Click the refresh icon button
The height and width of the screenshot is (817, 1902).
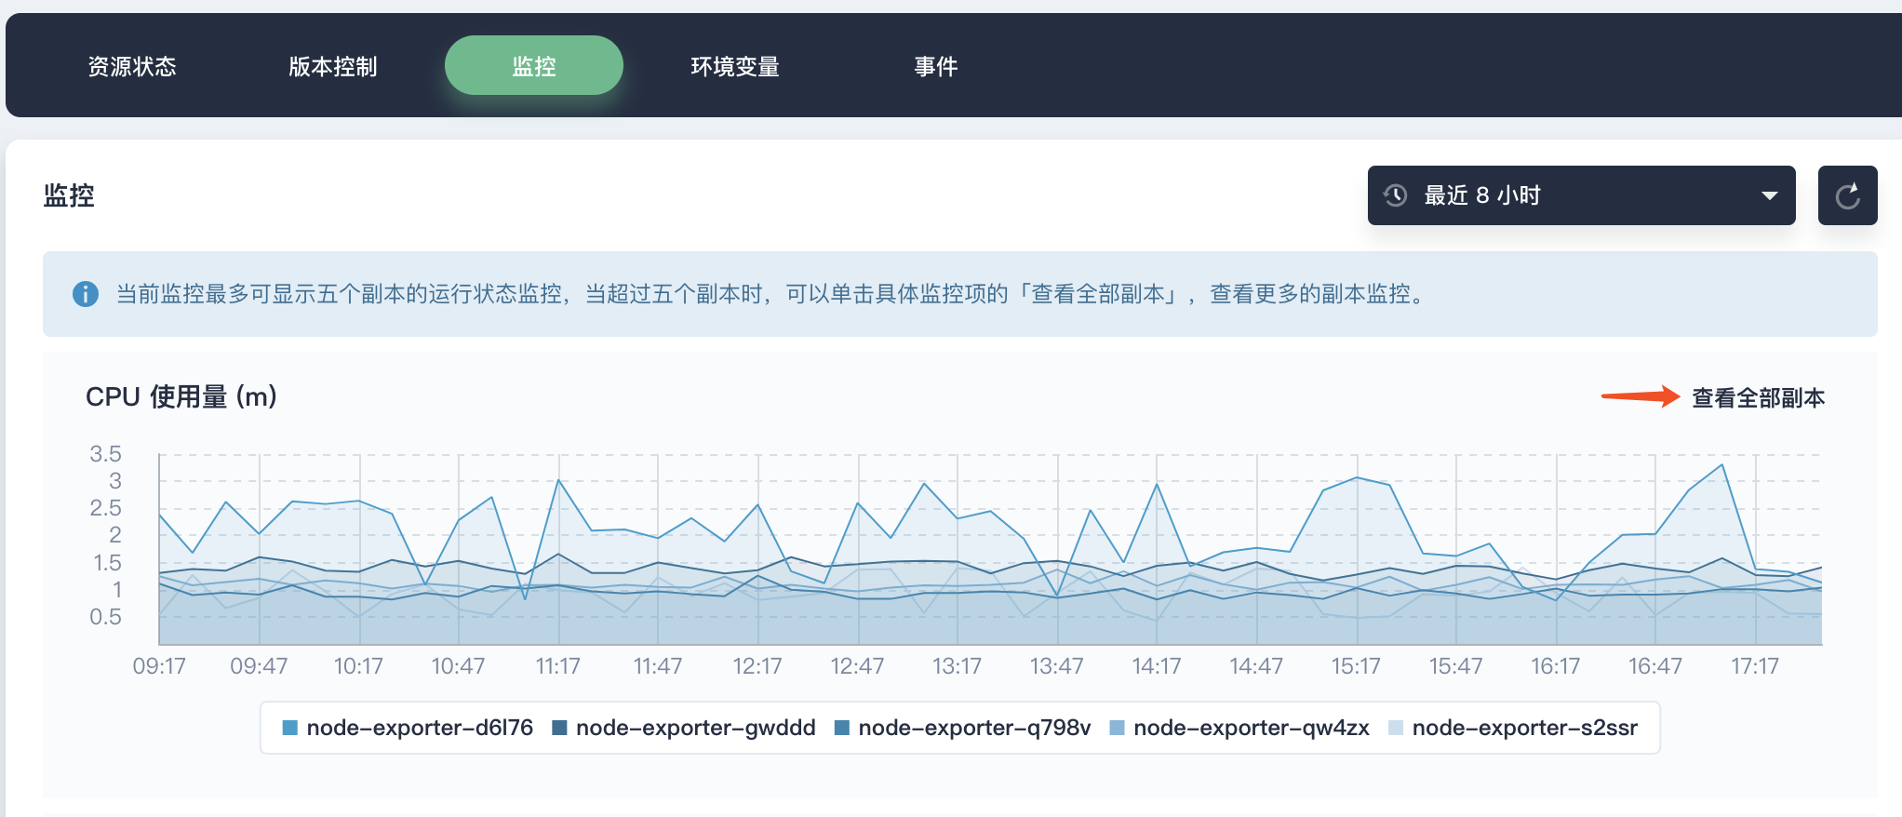click(1848, 195)
